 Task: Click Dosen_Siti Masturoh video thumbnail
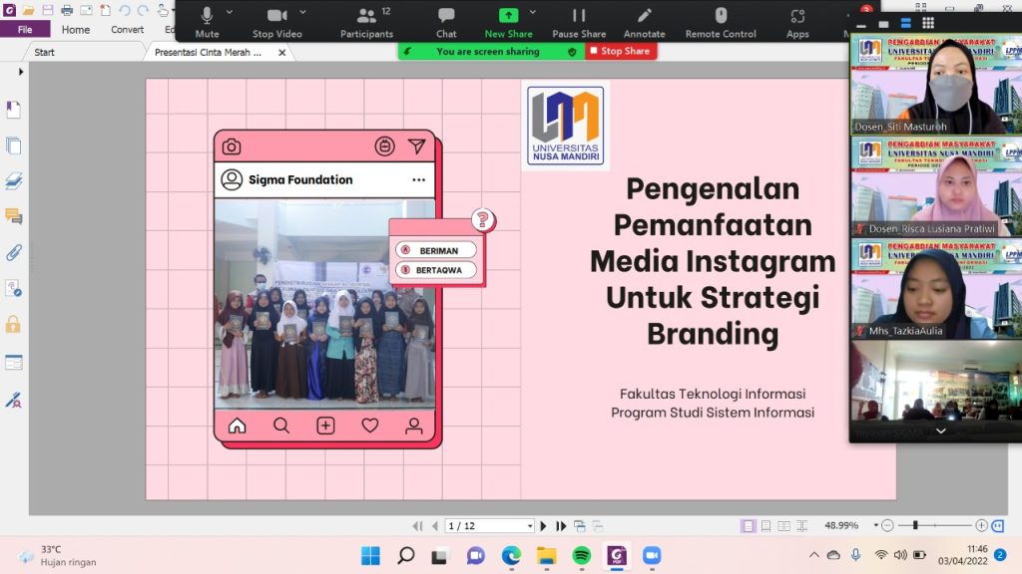pyautogui.click(x=936, y=85)
